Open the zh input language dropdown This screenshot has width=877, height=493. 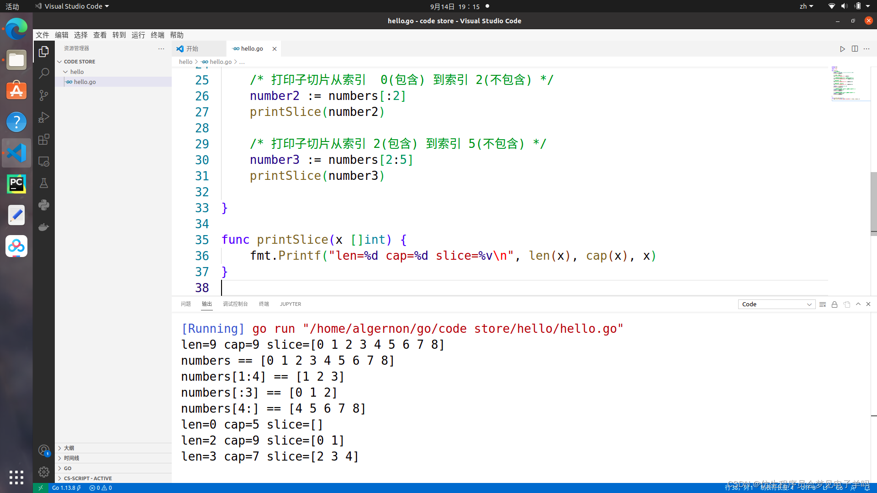pos(806,6)
